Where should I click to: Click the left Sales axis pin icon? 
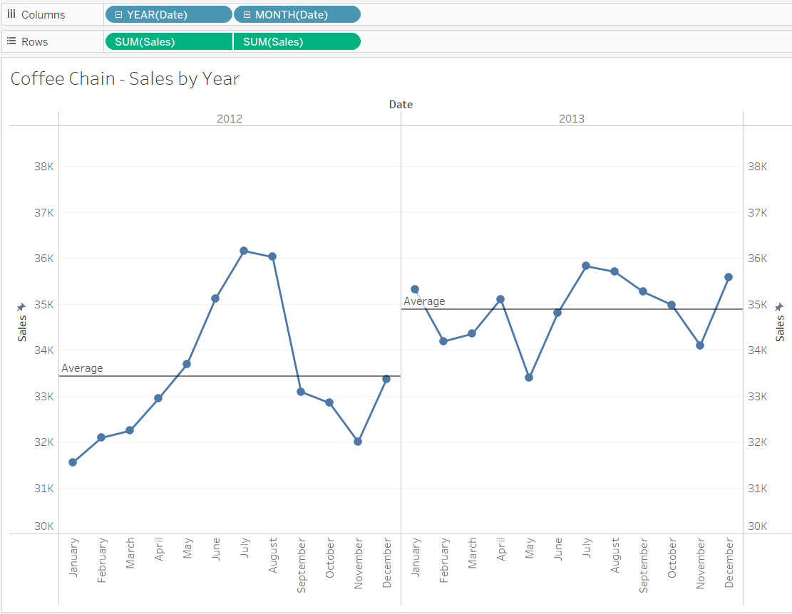point(21,307)
